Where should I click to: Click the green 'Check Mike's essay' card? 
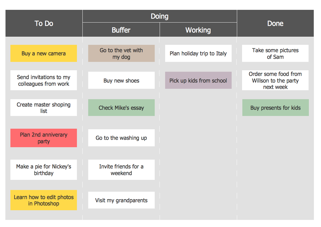tap(121, 108)
